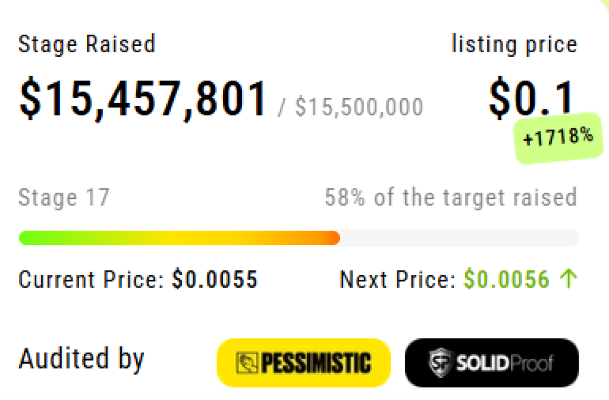
Task: Click the $0.1 listing price value
Action: 531,97
